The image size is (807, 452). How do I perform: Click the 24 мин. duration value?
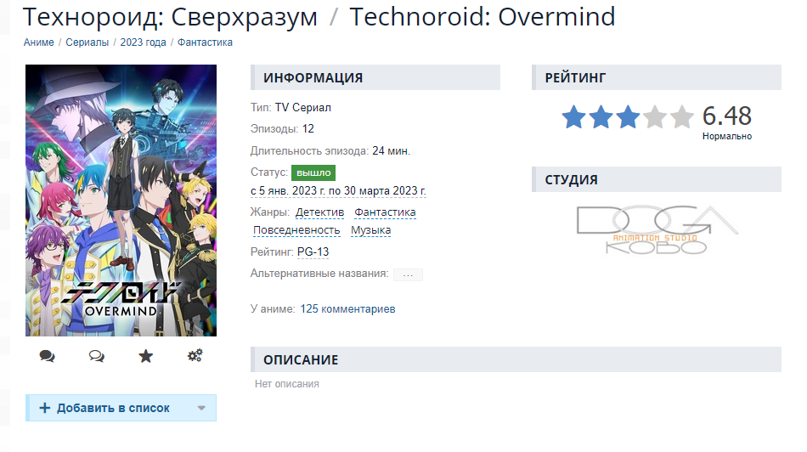click(391, 151)
